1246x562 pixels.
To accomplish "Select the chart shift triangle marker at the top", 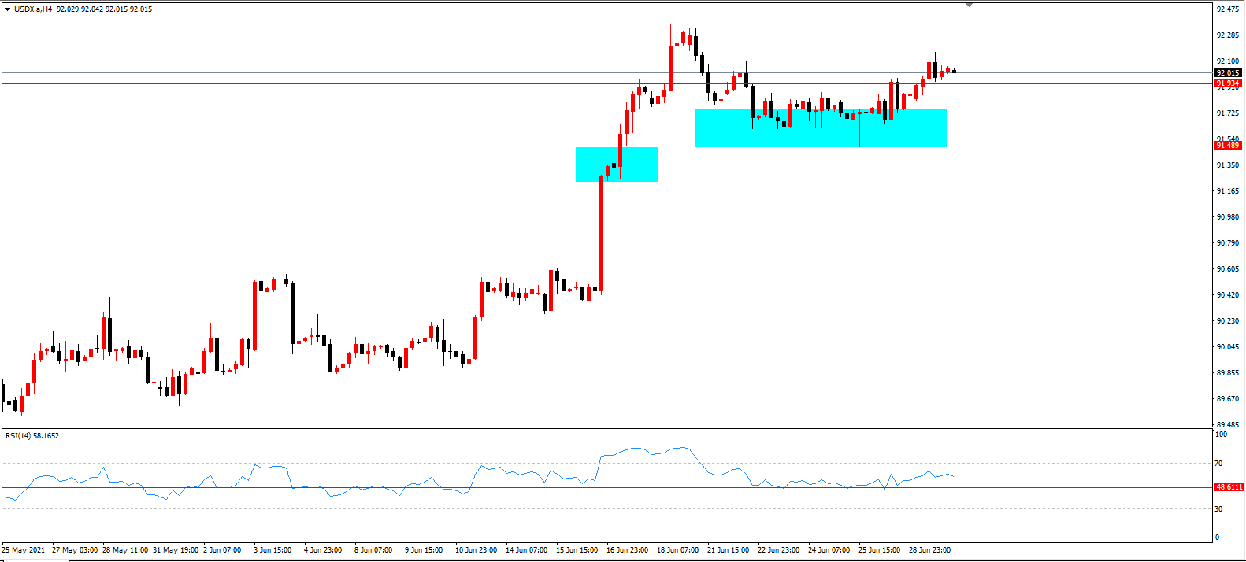I will click(x=969, y=5).
